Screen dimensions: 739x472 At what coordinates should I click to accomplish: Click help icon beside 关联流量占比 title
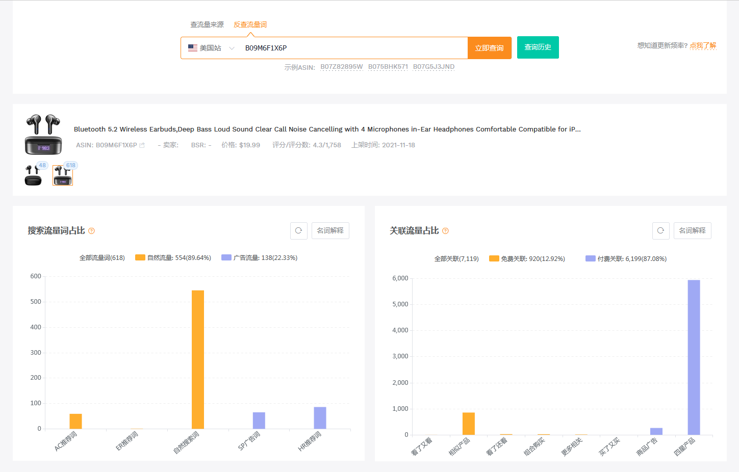pos(445,231)
